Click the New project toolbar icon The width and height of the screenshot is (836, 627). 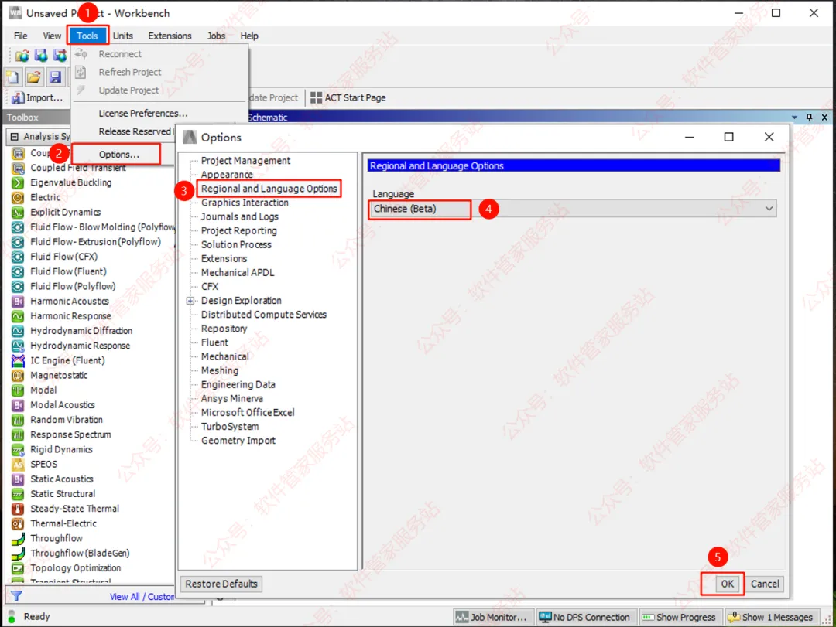pos(13,77)
